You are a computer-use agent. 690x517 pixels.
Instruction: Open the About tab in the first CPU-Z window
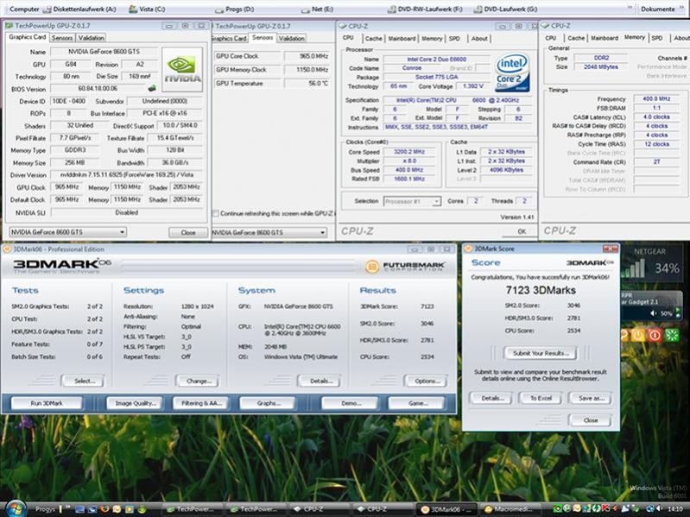coord(479,38)
